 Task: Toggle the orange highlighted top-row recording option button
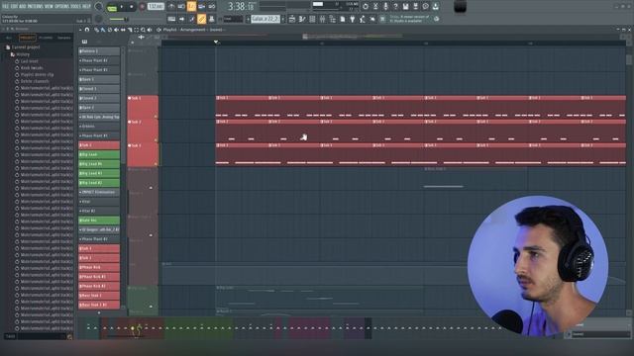point(191,7)
